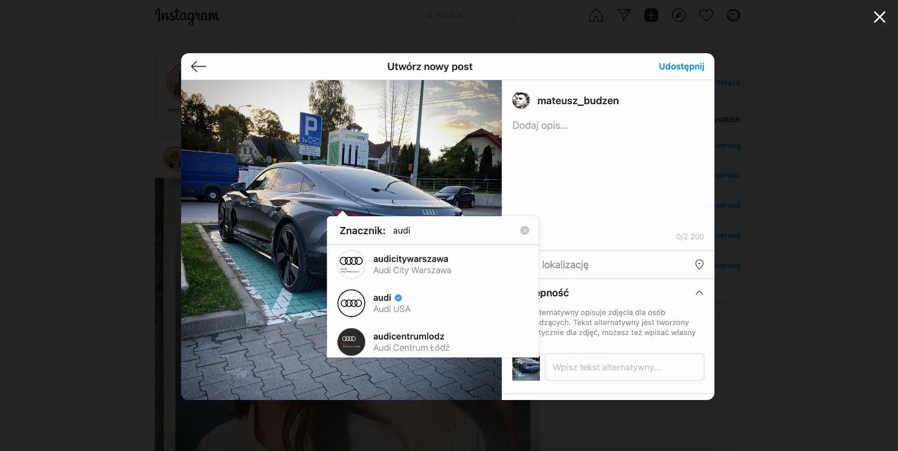
Task: Click the back arrow in post dialog
Action: [198, 67]
